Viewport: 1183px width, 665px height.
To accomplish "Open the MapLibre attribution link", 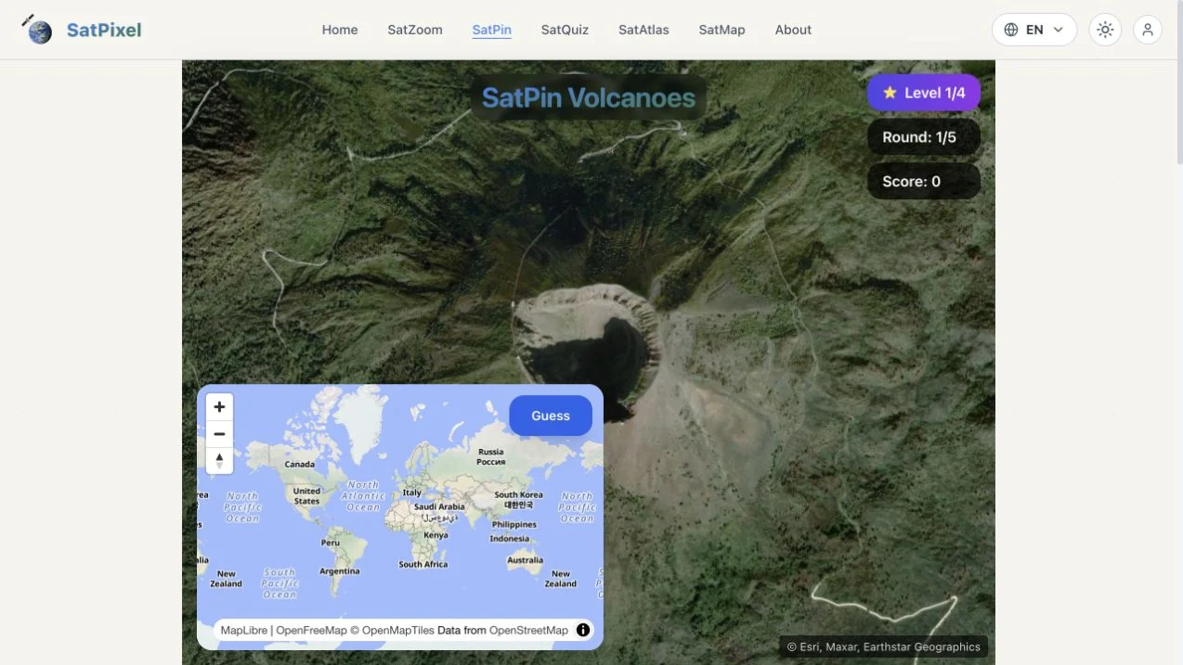I will (244, 630).
